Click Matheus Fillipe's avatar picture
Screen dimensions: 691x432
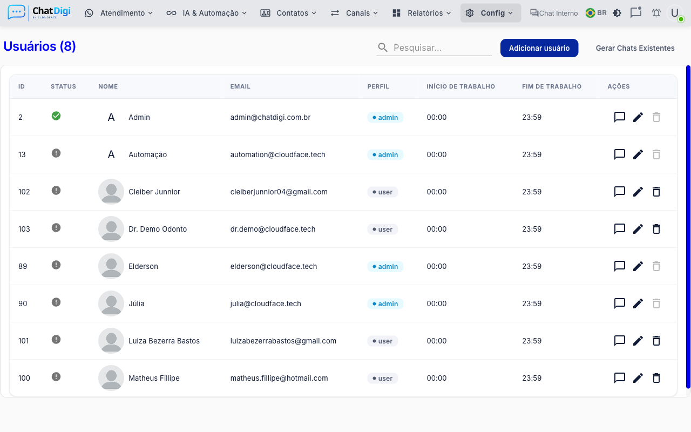tap(111, 378)
